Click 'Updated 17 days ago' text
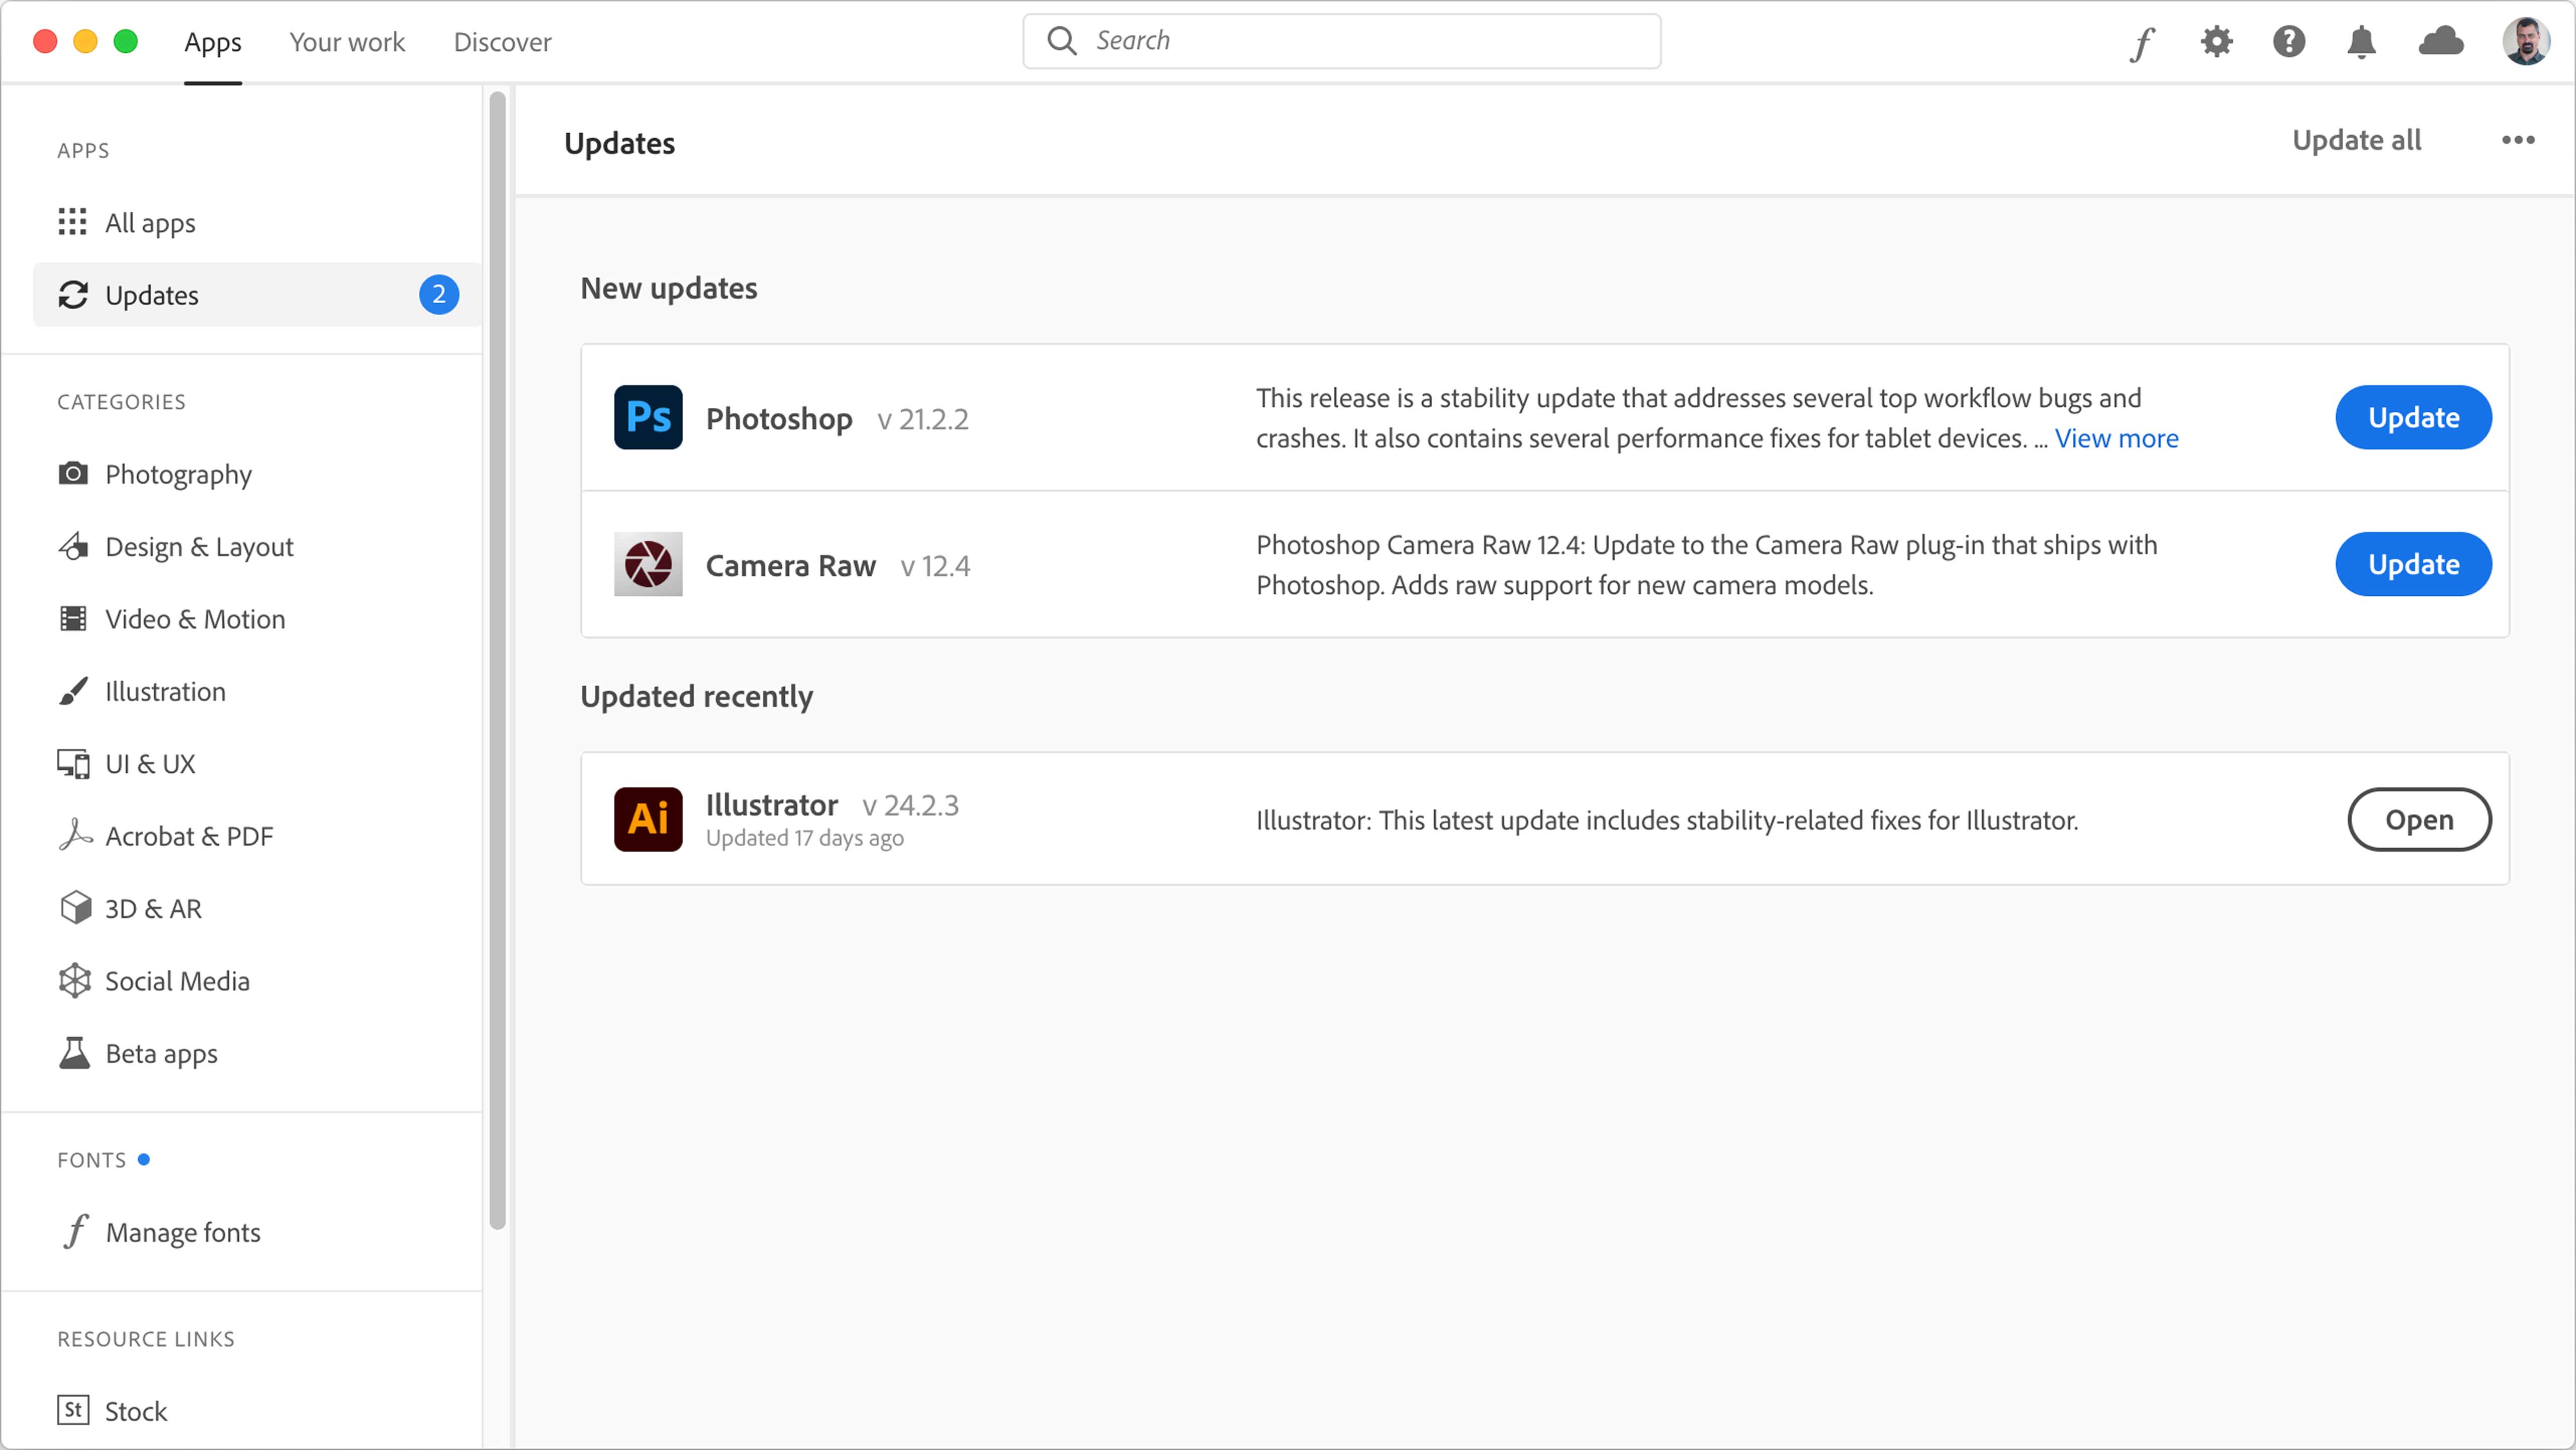The image size is (2576, 1450). point(804,838)
